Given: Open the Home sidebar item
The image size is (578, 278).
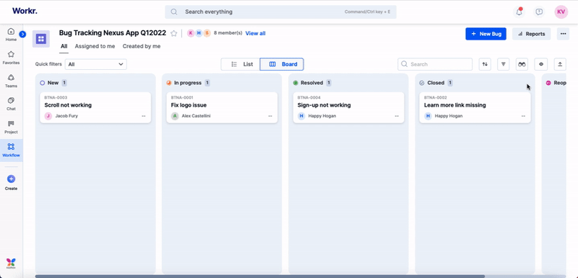Looking at the screenshot, I should 11,34.
